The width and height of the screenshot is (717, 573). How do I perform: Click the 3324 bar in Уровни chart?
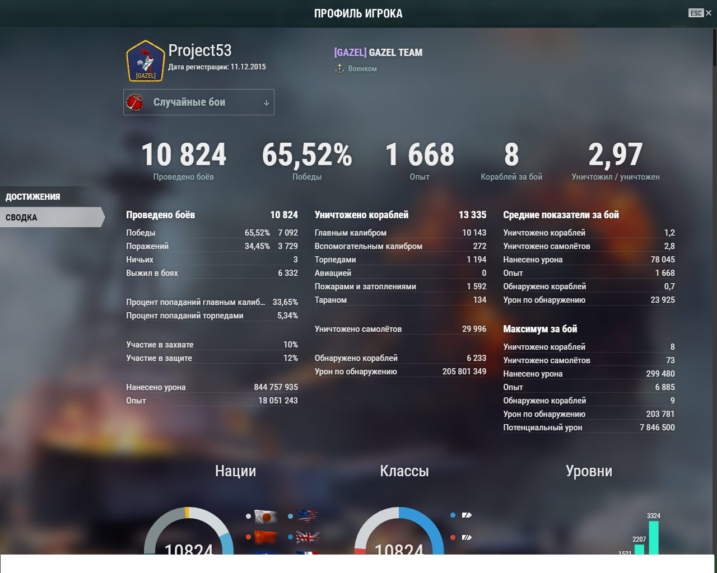coord(654,538)
